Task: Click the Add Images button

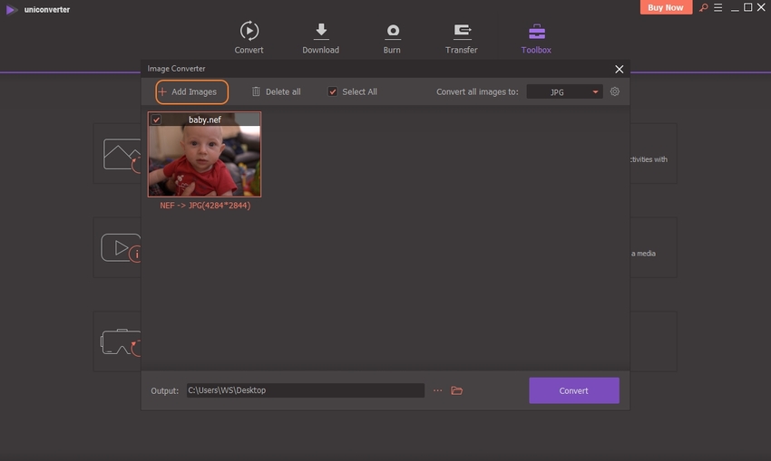Action: (x=191, y=91)
